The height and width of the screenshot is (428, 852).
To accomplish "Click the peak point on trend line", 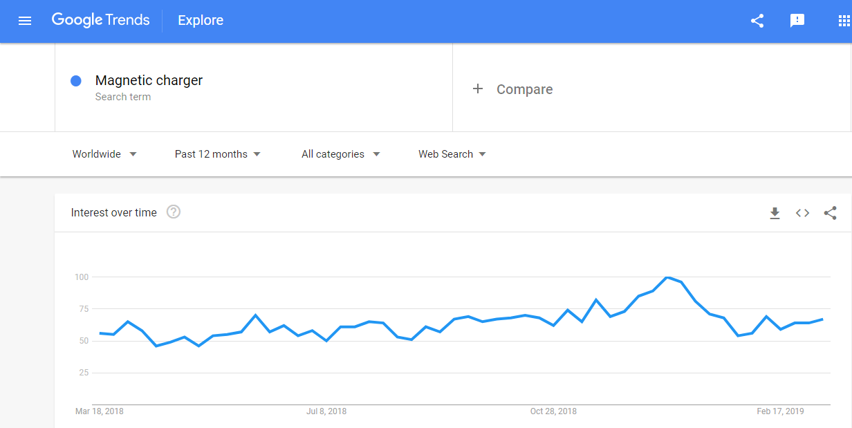I will point(667,277).
